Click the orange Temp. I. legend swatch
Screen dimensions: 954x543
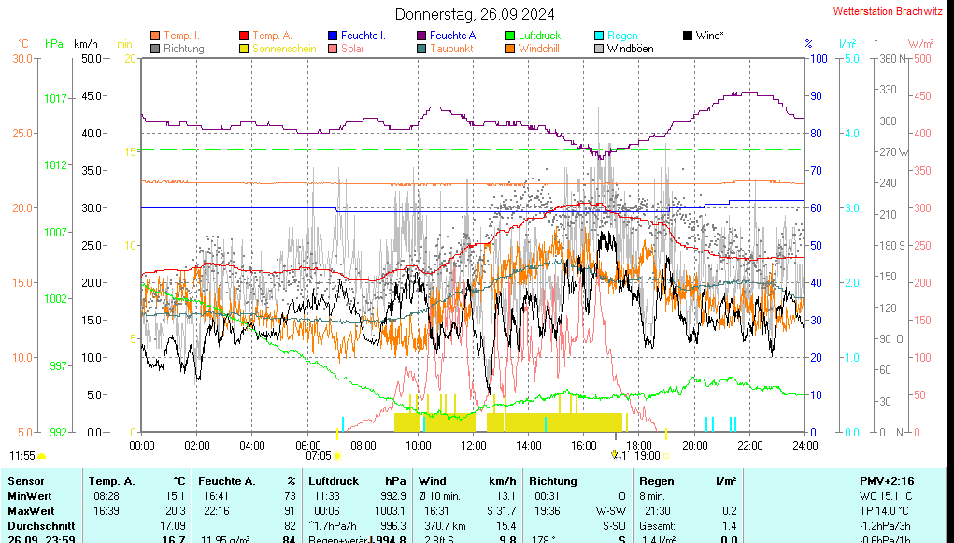point(155,36)
